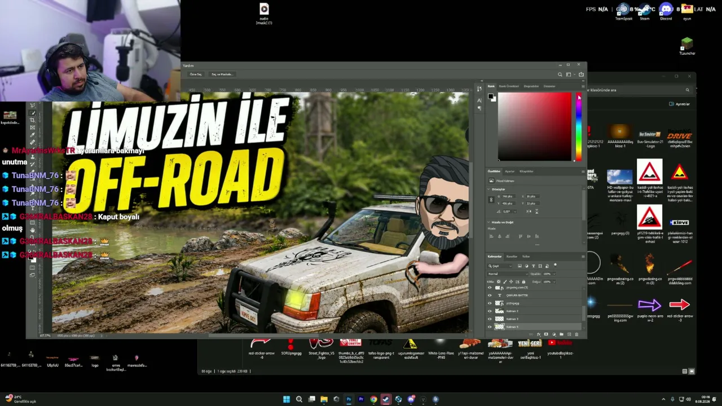722x406 pixels.
Task: Open the Kitaplıklar tab
Action: point(526,171)
